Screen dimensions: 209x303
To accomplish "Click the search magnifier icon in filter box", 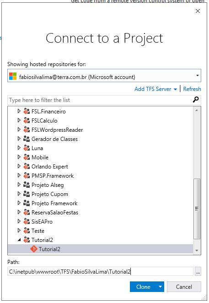I will pos(196,100).
